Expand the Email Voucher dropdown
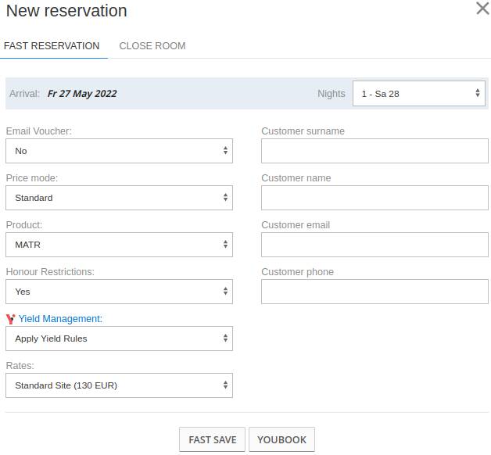Viewport: 491px width, 455px height. 119,151
